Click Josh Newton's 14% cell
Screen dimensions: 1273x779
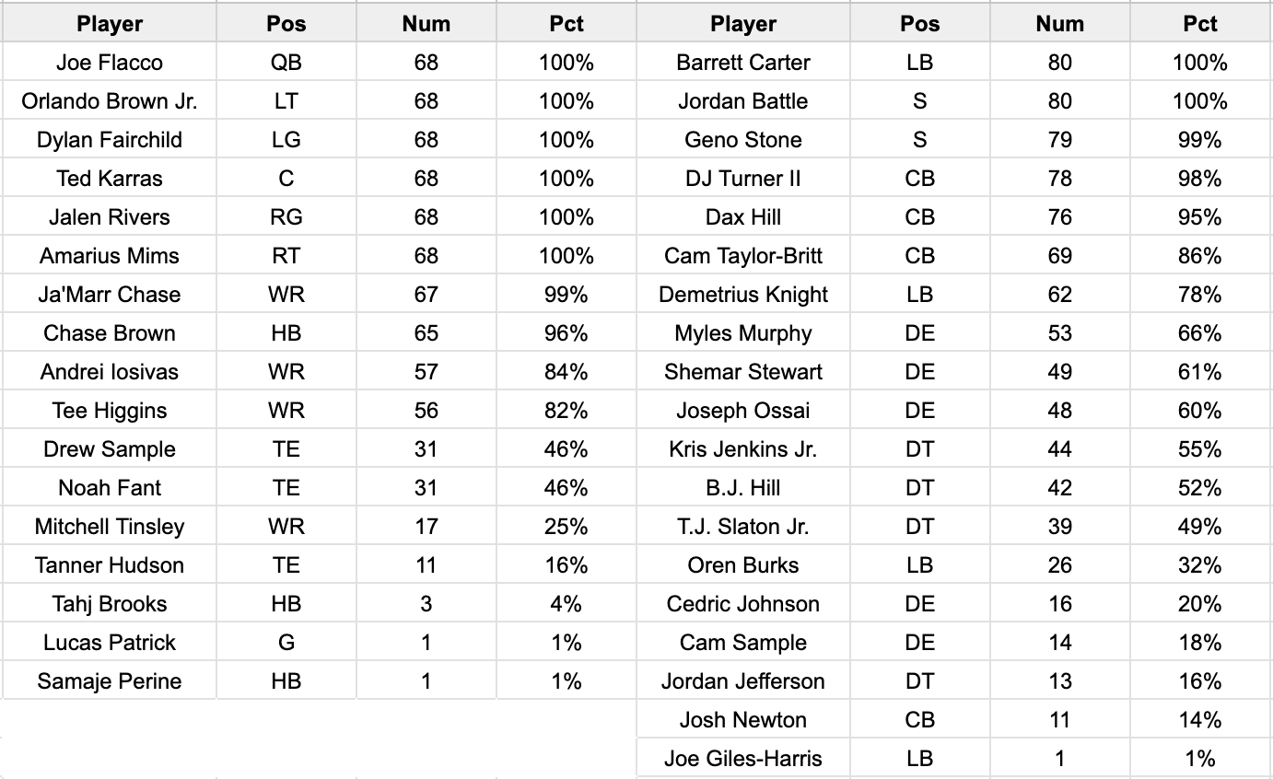coord(1199,720)
